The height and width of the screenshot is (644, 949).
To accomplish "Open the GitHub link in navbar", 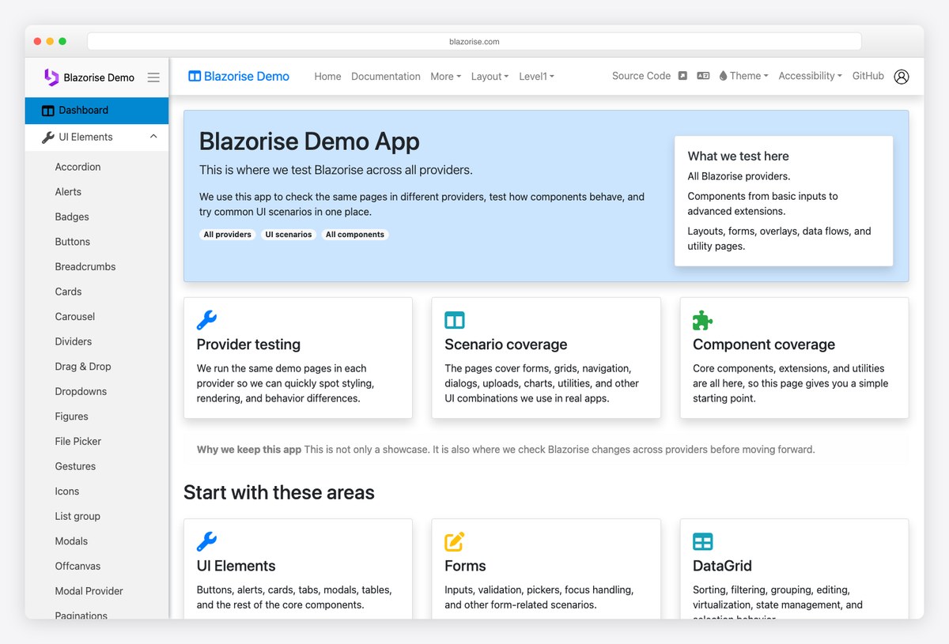I will pyautogui.click(x=868, y=76).
